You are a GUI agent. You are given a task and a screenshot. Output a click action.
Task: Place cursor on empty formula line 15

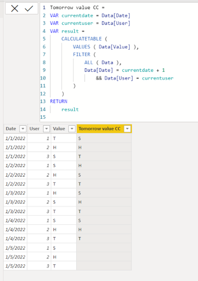coord(118,117)
